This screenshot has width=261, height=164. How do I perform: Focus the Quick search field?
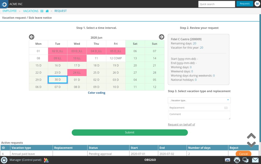[217, 4]
